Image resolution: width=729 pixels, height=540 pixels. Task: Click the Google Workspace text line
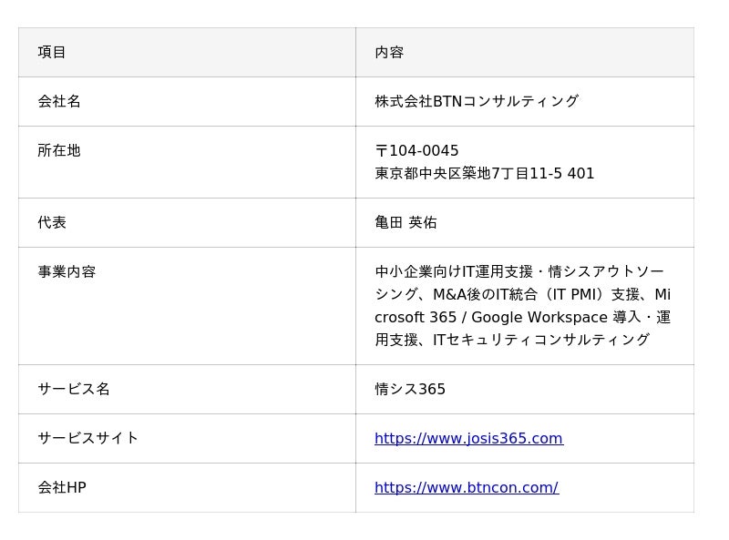click(522, 318)
